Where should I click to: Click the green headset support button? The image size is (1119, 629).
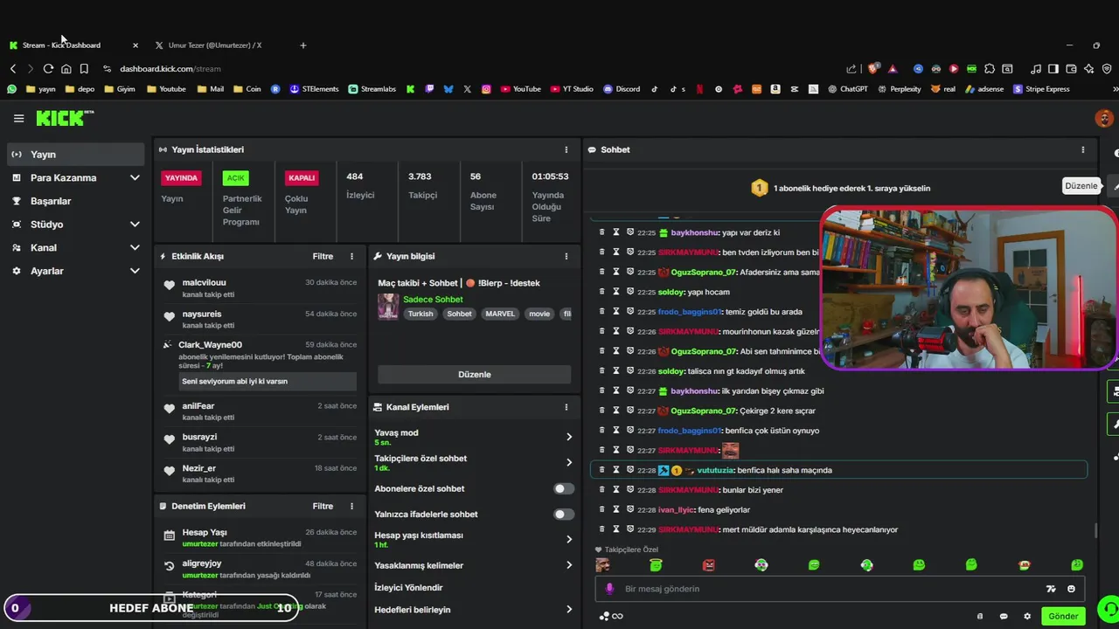point(1109,608)
